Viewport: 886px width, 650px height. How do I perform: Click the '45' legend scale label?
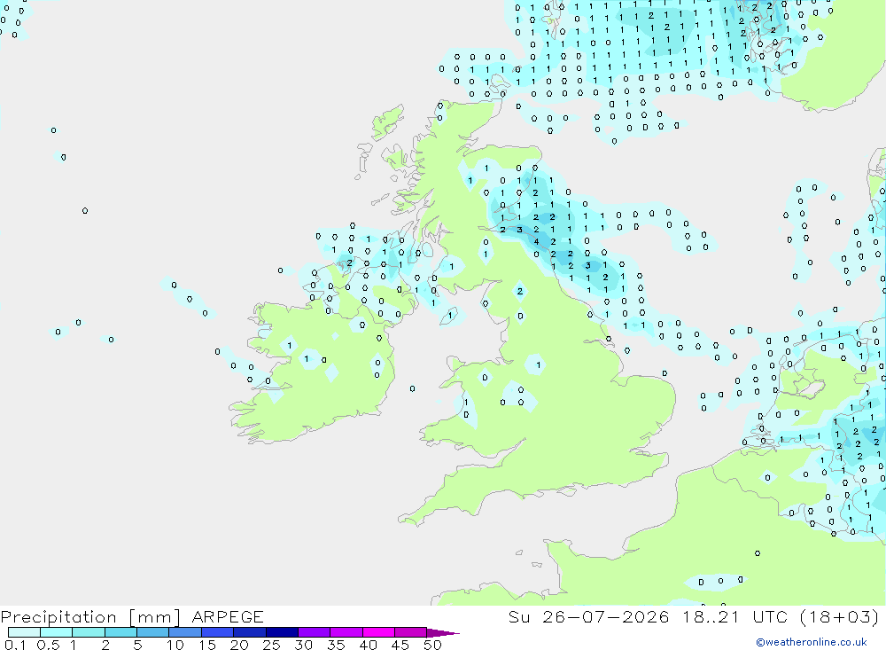click(x=400, y=645)
